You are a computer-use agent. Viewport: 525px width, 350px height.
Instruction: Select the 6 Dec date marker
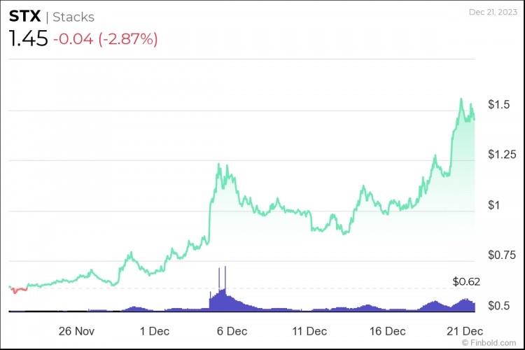tap(232, 330)
